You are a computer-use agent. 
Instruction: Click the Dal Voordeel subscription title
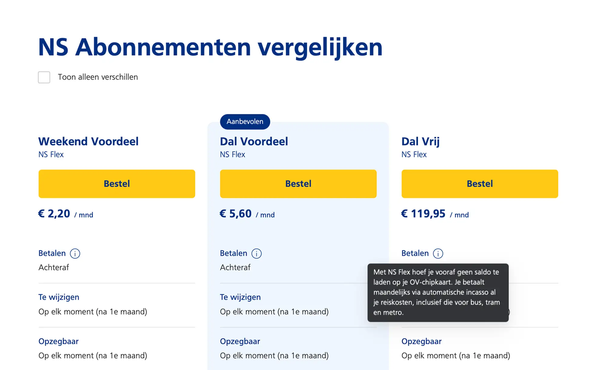pyautogui.click(x=254, y=141)
